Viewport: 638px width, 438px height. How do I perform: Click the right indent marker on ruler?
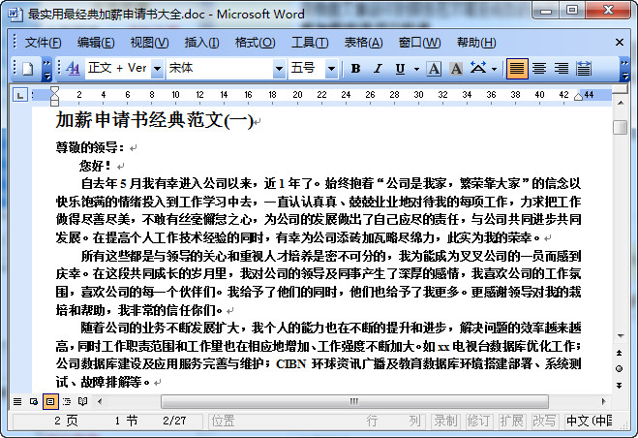[x=578, y=97]
